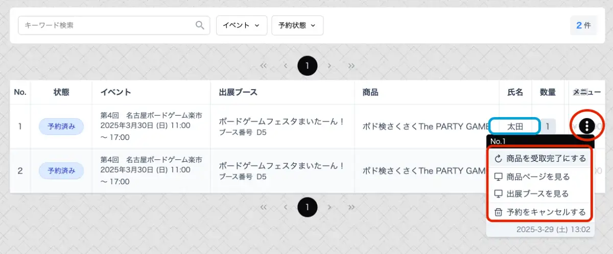The width and height of the screenshot is (613, 254).
Task: Click the top next-page chevron
Action: coord(329,66)
